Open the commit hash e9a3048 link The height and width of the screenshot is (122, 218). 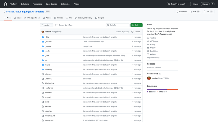[119, 32]
